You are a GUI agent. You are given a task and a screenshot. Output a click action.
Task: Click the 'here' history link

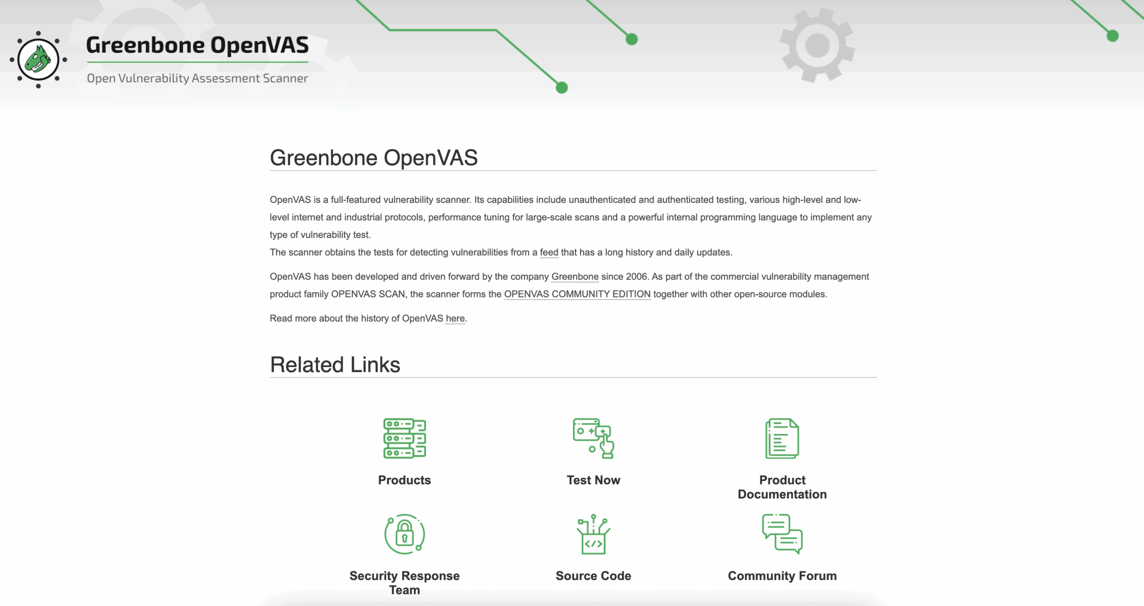pos(455,318)
